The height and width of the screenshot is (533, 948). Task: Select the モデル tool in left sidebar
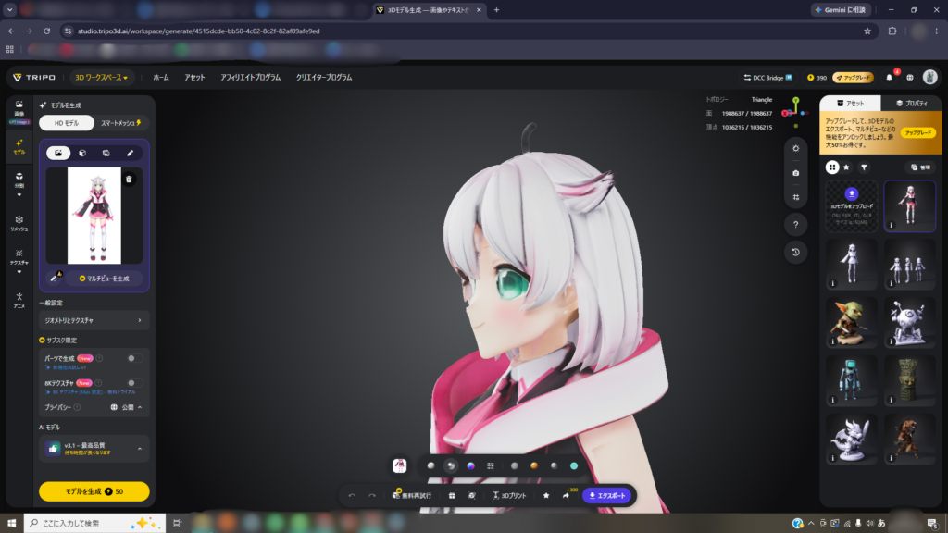point(19,147)
